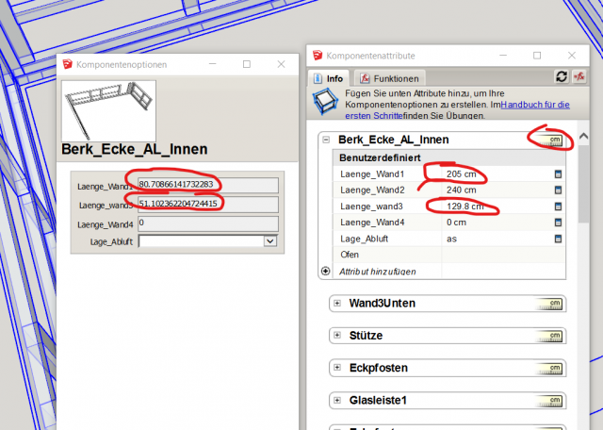The width and height of the screenshot is (603, 430).
Task: Click the plus icon beside Attribut hinzufügen
Action: point(326,271)
